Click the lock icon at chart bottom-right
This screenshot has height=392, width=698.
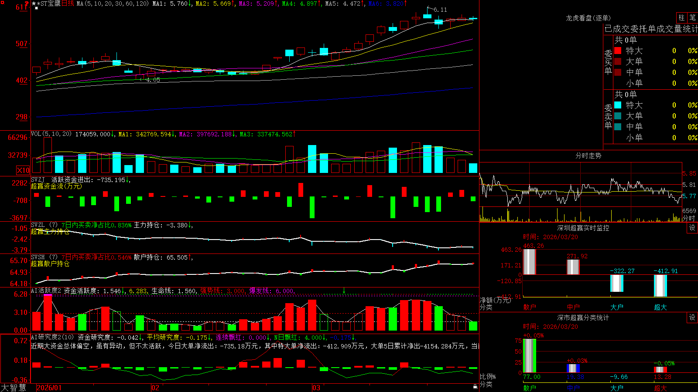(476, 386)
